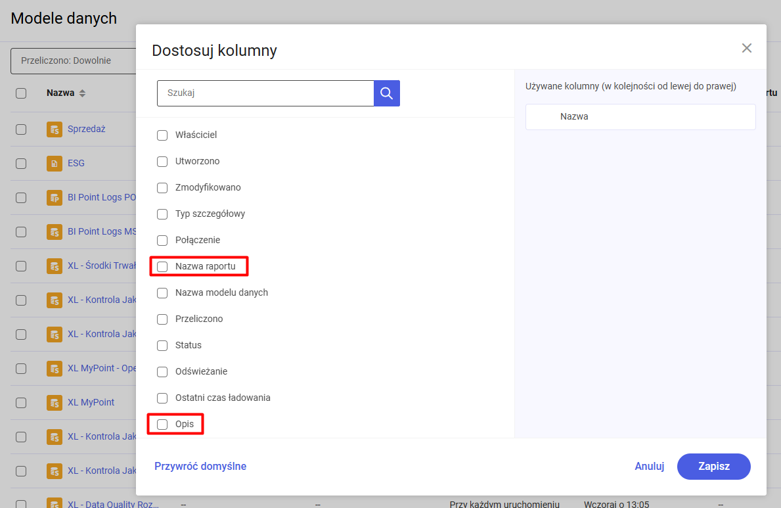The image size is (781, 508).
Task: Enable the Właściciel column checkbox
Action: 162,135
